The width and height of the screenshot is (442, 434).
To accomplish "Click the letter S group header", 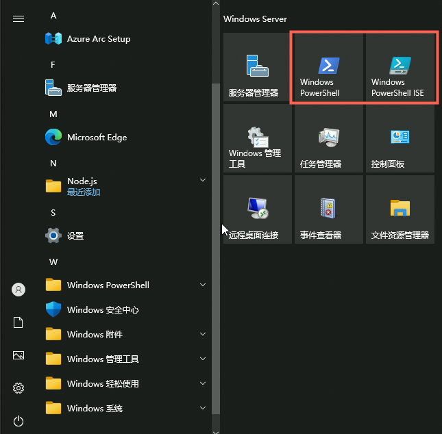I will [x=53, y=213].
